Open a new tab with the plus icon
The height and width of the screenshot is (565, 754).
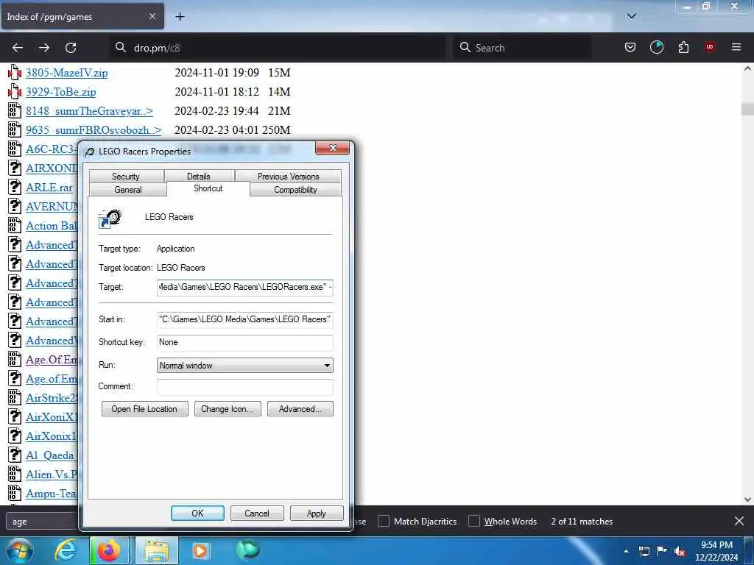(x=180, y=16)
